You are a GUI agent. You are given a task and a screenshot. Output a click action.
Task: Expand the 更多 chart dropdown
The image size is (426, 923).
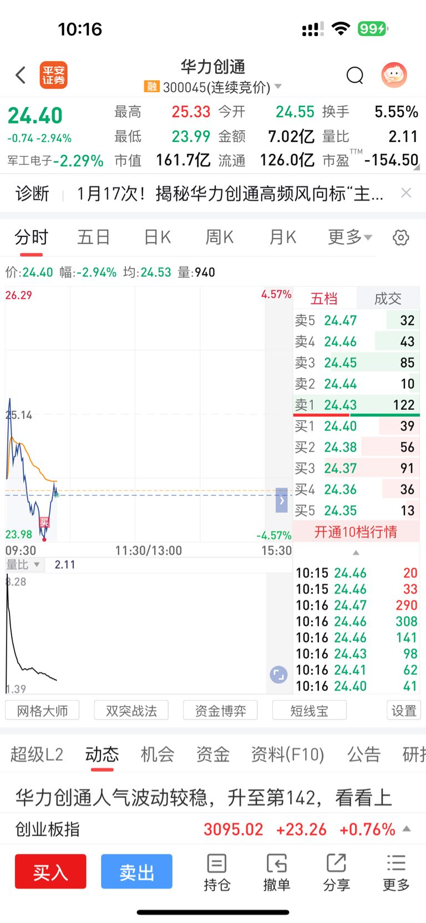(x=350, y=237)
